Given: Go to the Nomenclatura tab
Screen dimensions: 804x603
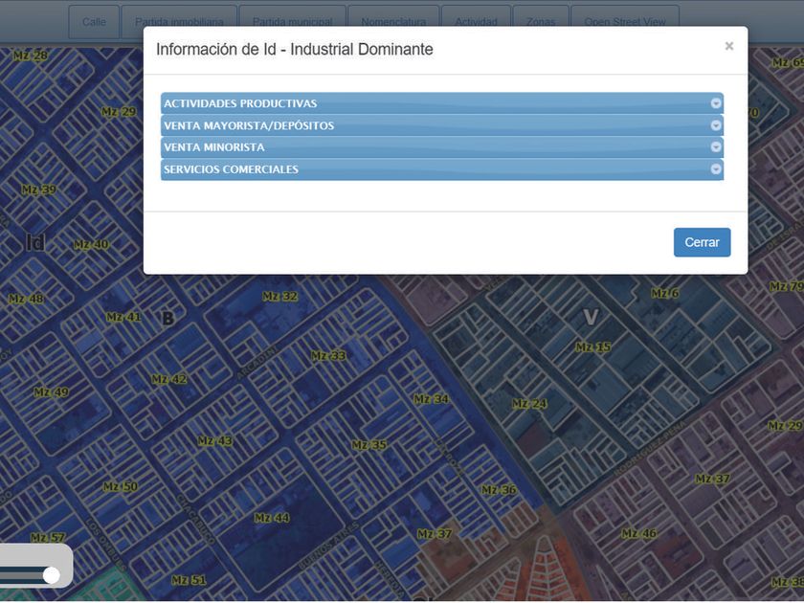Looking at the screenshot, I should point(393,21).
